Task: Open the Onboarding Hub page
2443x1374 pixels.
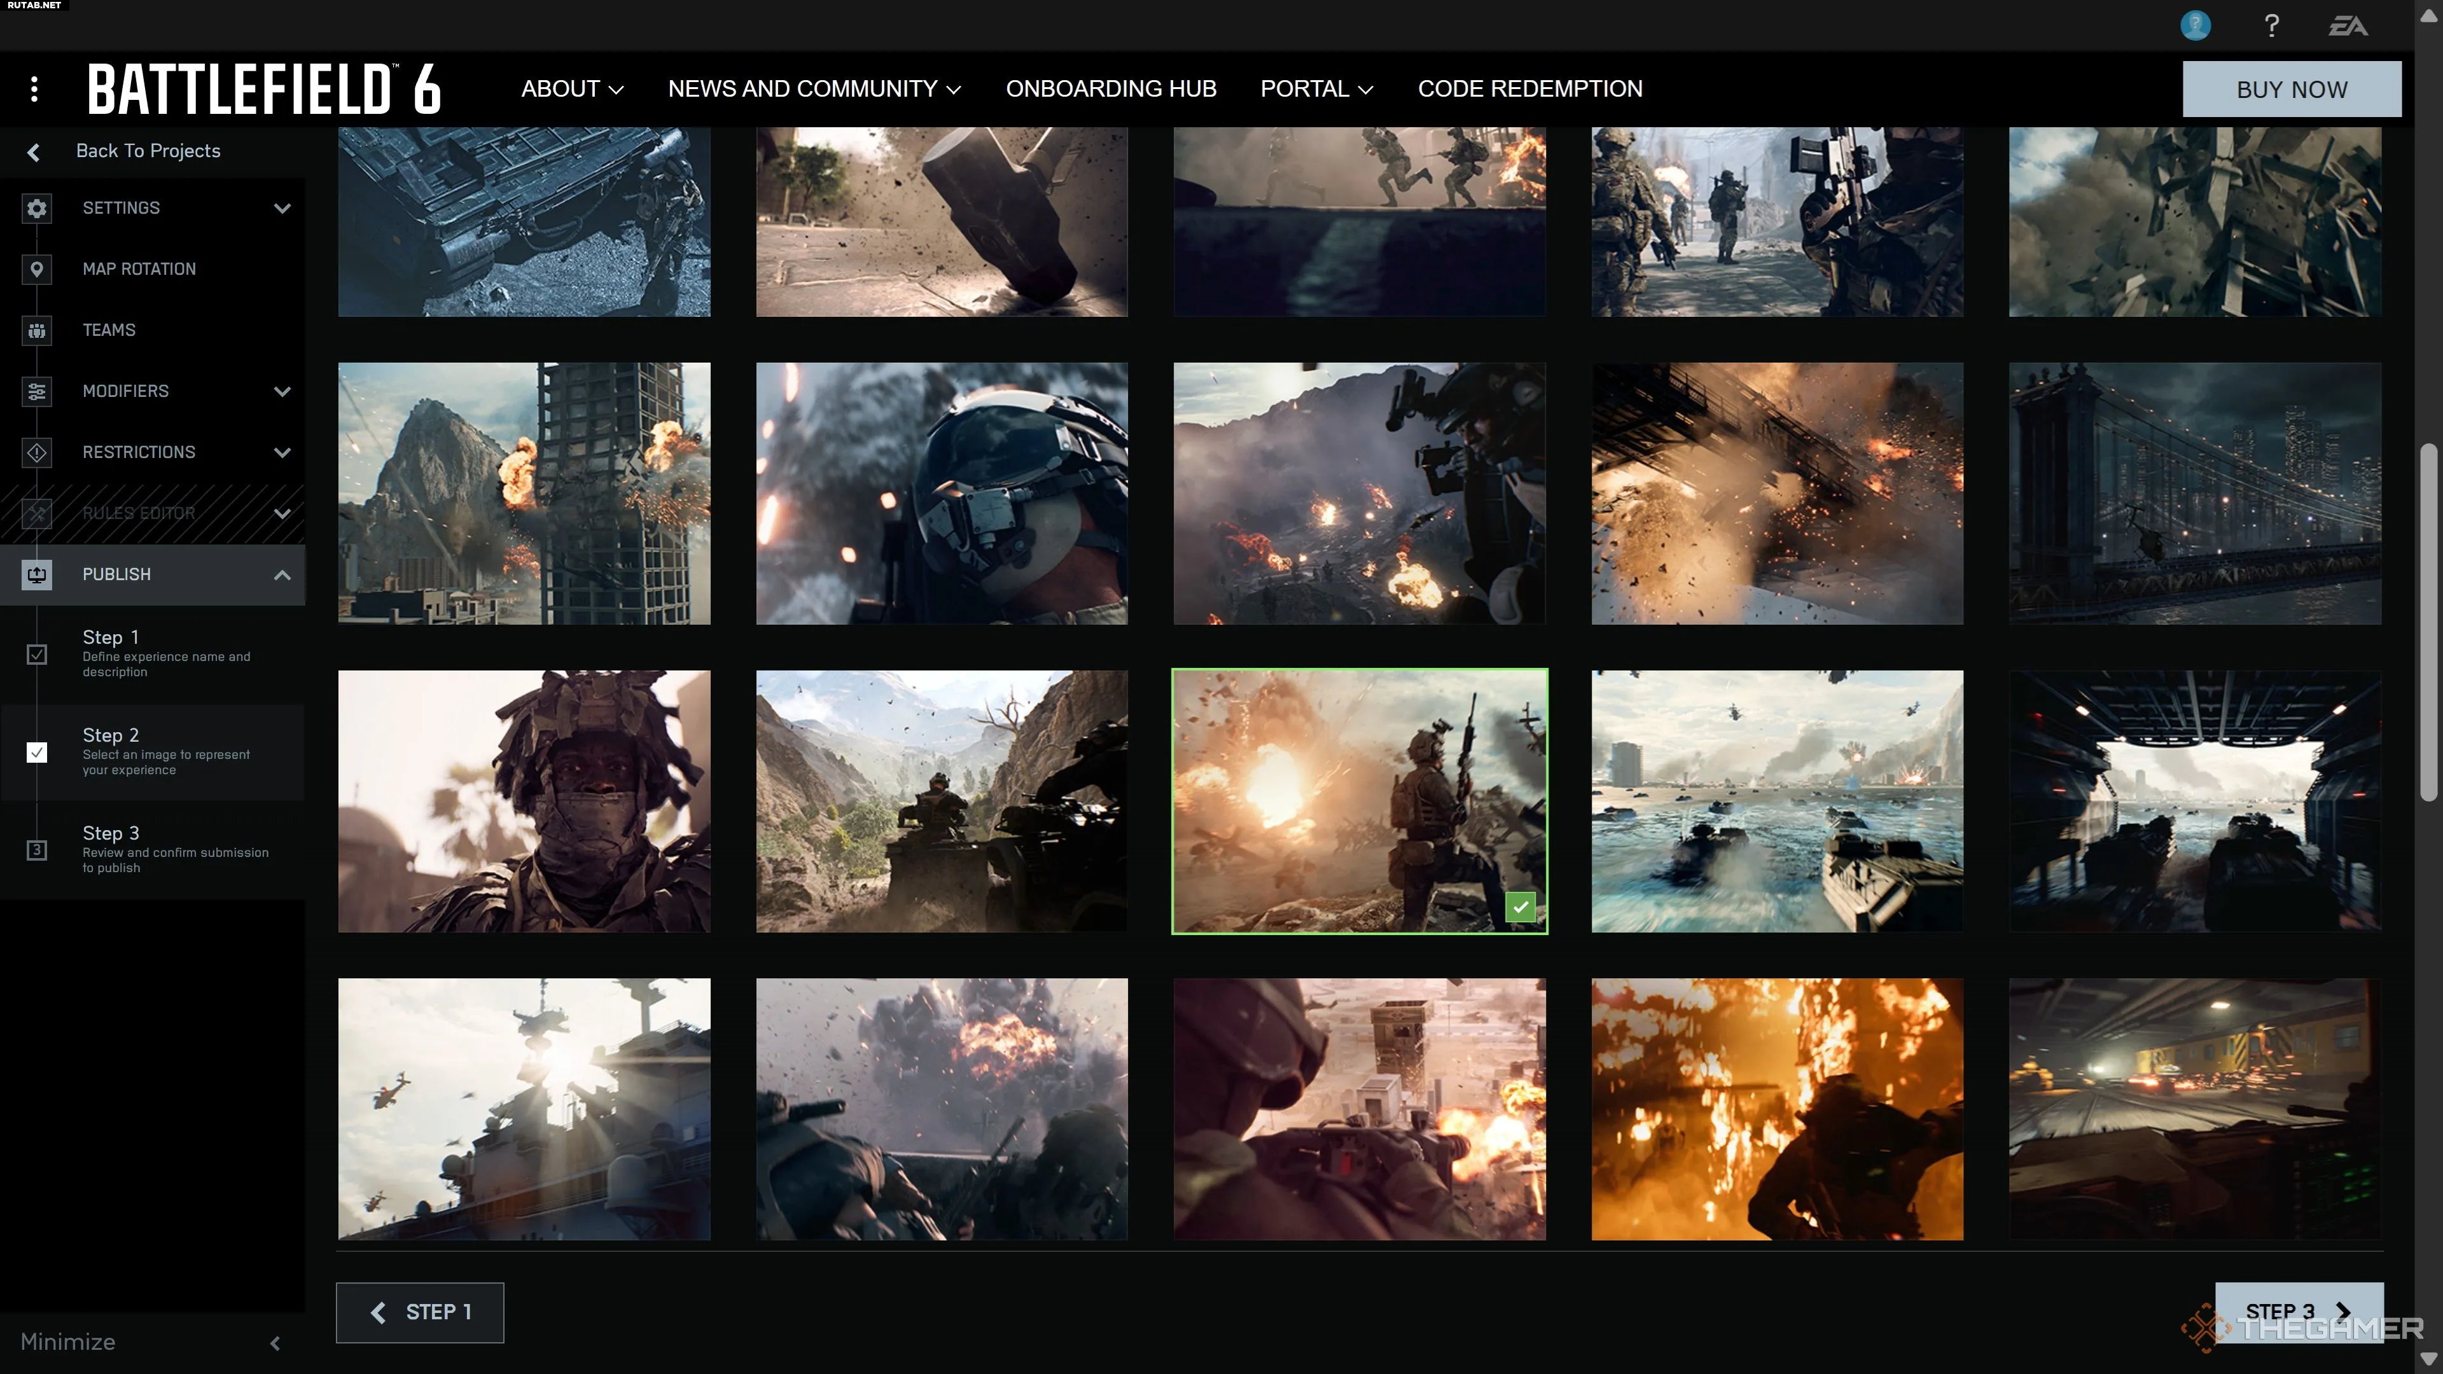Action: (x=1111, y=89)
